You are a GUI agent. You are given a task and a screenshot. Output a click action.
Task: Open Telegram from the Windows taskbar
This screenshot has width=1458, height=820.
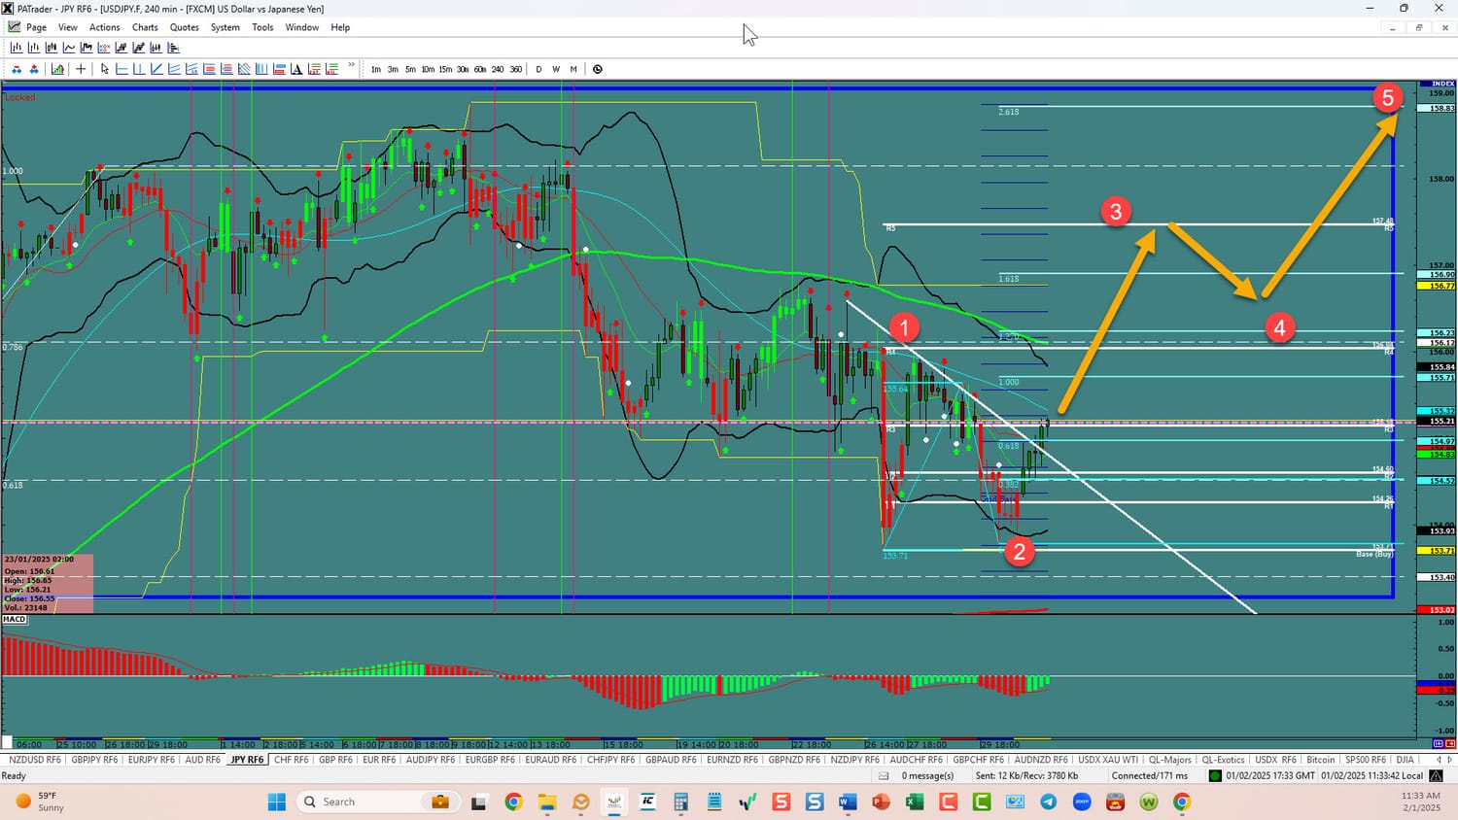(x=1048, y=802)
